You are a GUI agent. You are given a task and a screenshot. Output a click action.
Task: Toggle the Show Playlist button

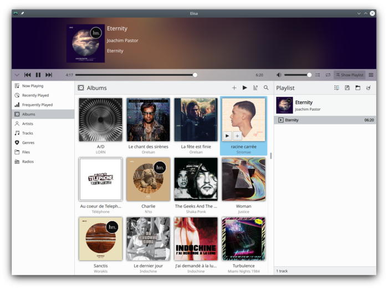(349, 75)
